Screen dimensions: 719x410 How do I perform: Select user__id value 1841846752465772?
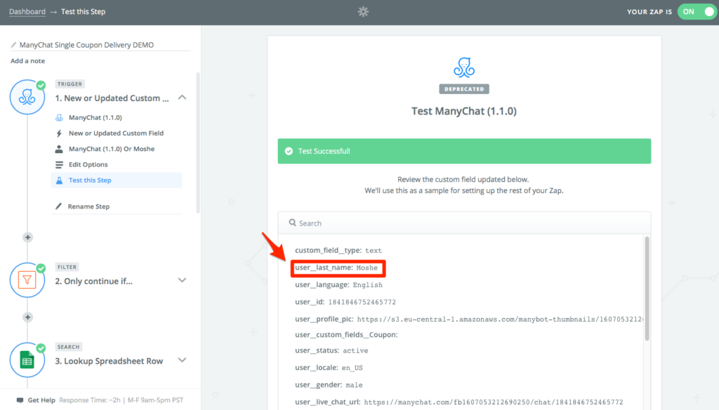362,302
